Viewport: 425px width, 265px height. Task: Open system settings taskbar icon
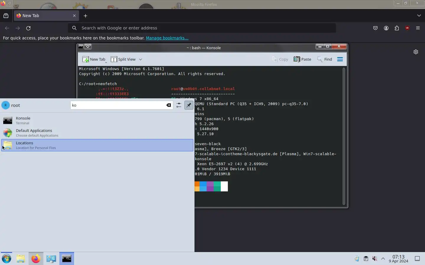click(x=51, y=259)
